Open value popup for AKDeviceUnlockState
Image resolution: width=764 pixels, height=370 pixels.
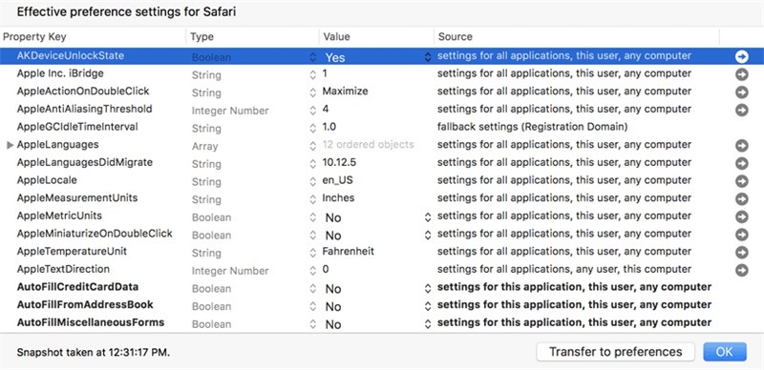click(428, 57)
